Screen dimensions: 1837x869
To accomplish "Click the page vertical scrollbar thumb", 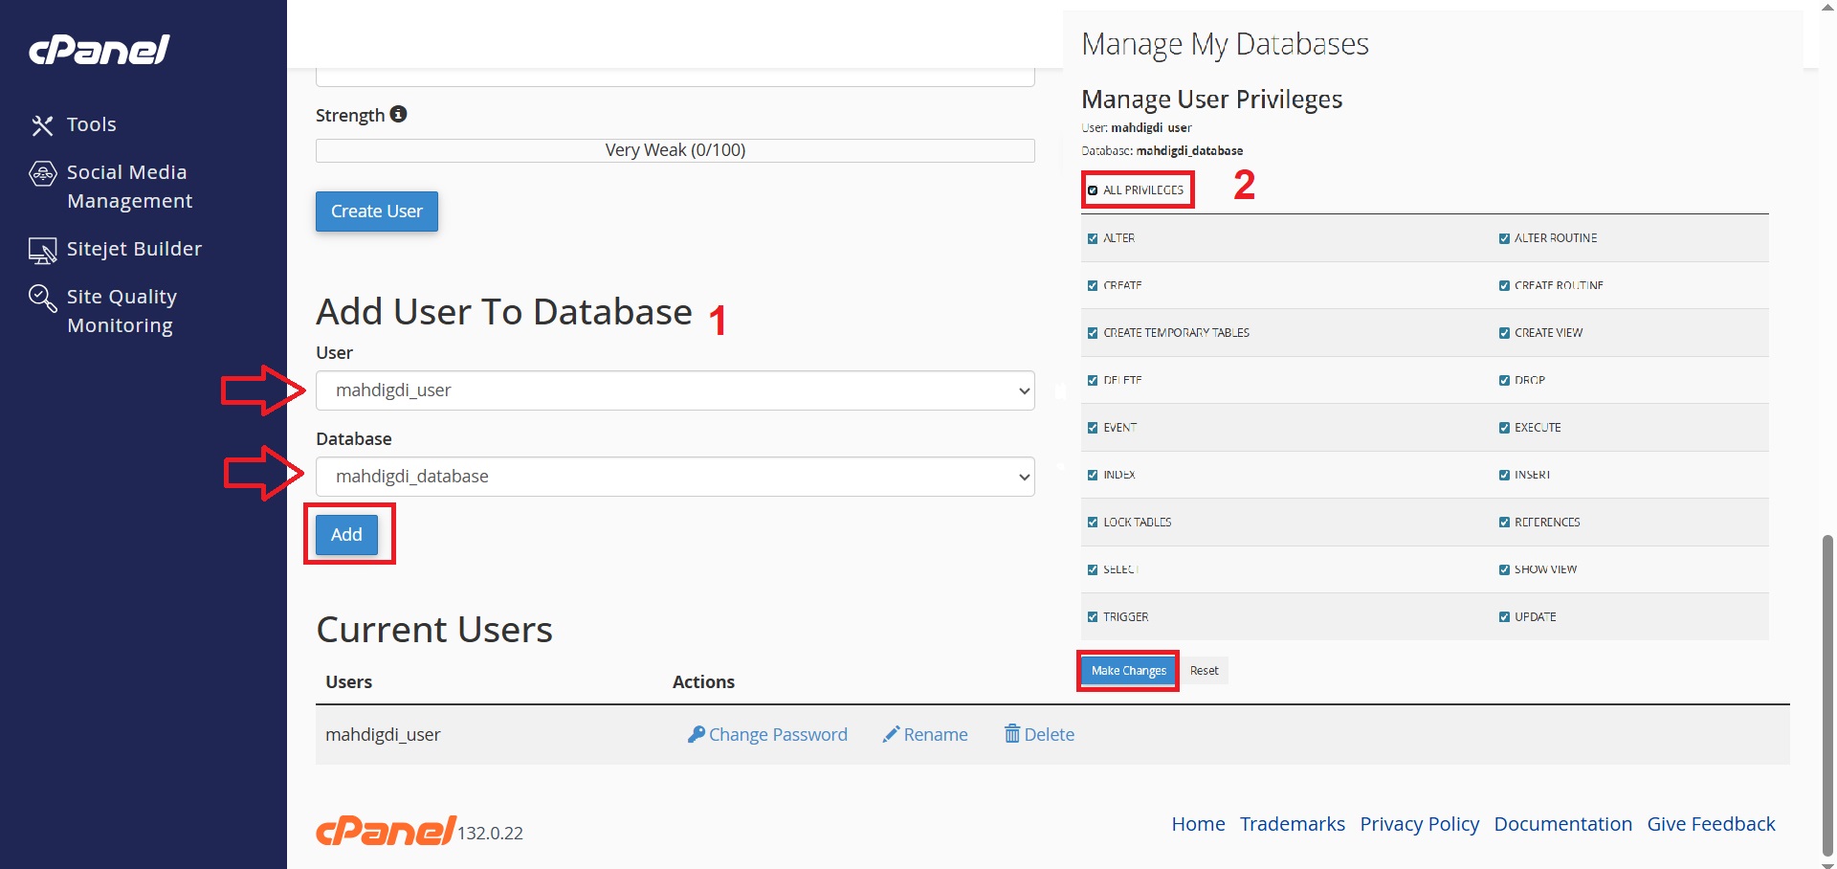I will point(1828,695).
